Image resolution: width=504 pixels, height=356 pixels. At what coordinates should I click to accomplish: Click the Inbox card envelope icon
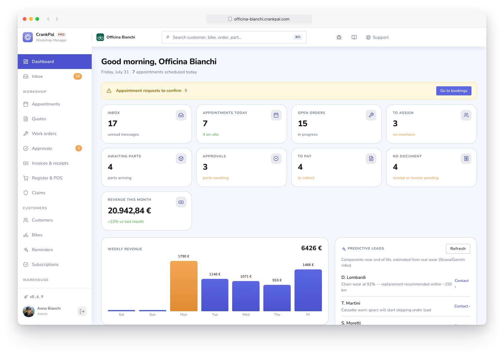181,115
